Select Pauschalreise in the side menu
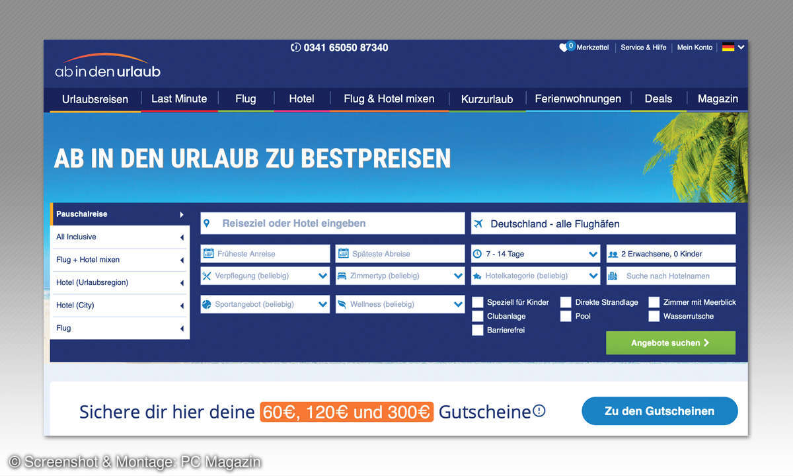 pos(120,214)
